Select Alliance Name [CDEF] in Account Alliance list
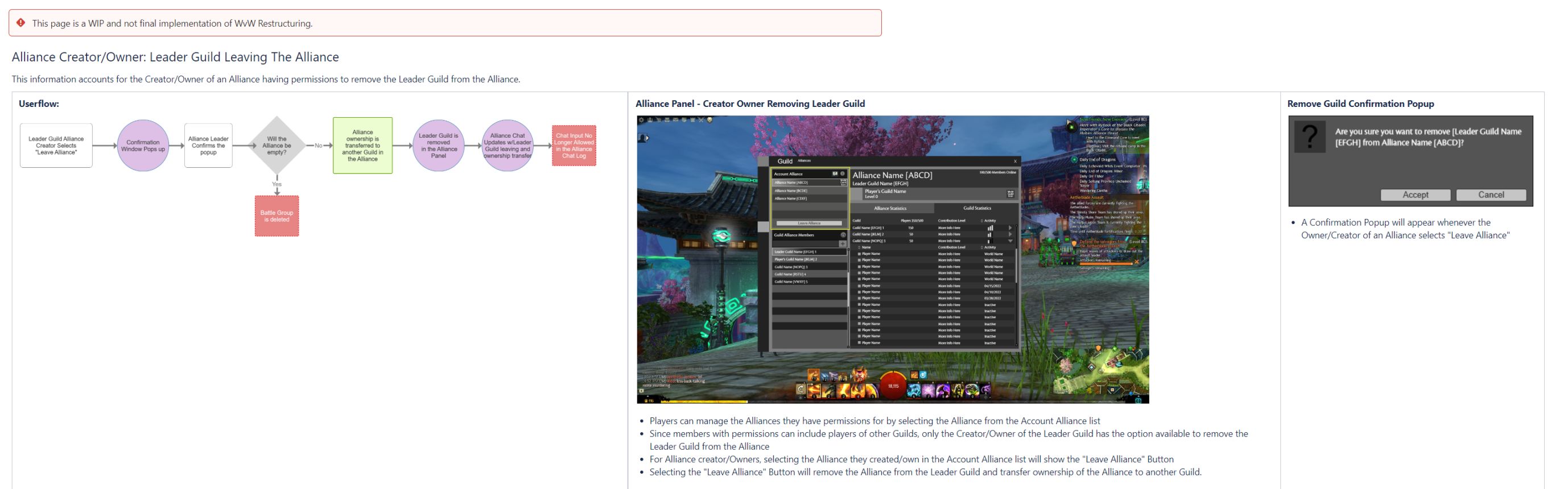Image resolution: width=1559 pixels, height=489 pixels. point(809,198)
